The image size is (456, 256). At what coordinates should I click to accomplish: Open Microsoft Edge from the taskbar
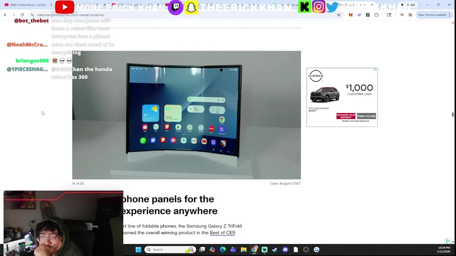(x=223, y=250)
